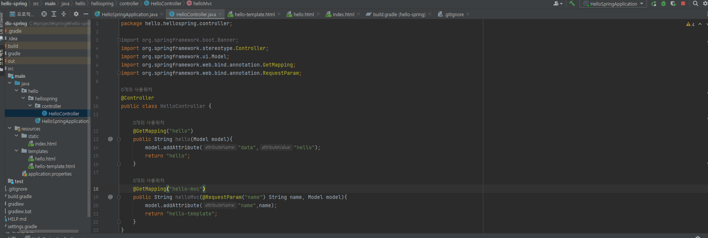Click the controller breadcrumb in the navigation bar
This screenshot has height=238, width=708.
[129, 3]
